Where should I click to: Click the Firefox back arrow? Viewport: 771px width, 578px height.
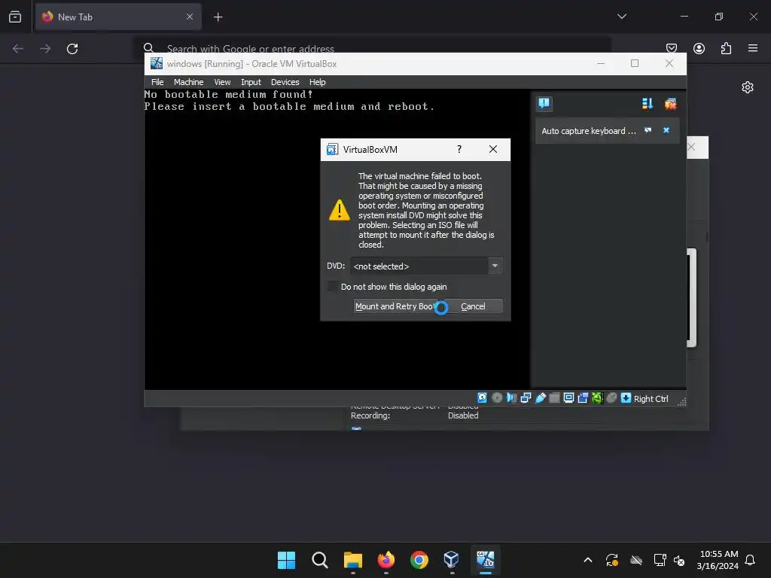tap(18, 49)
